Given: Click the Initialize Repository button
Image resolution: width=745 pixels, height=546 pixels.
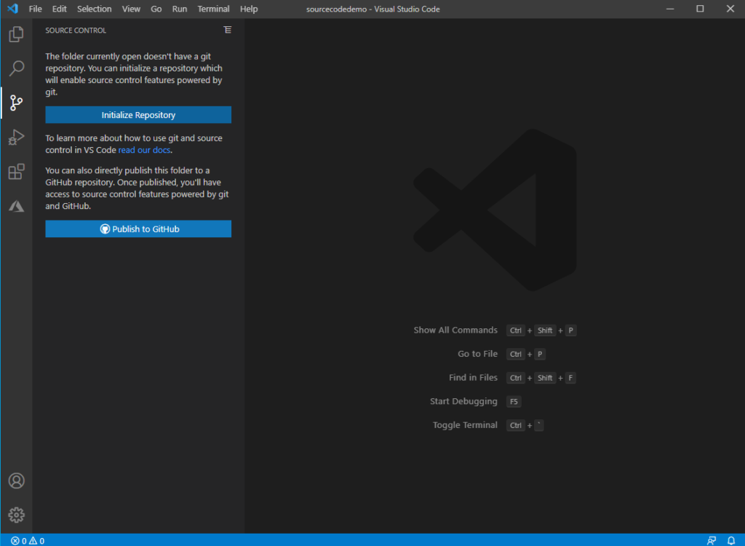Looking at the screenshot, I should [138, 114].
